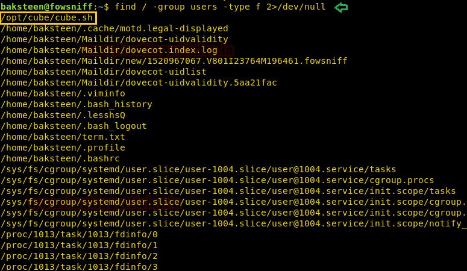Click the green arrow icon after command
The image size is (467, 271).
[x=341, y=7]
